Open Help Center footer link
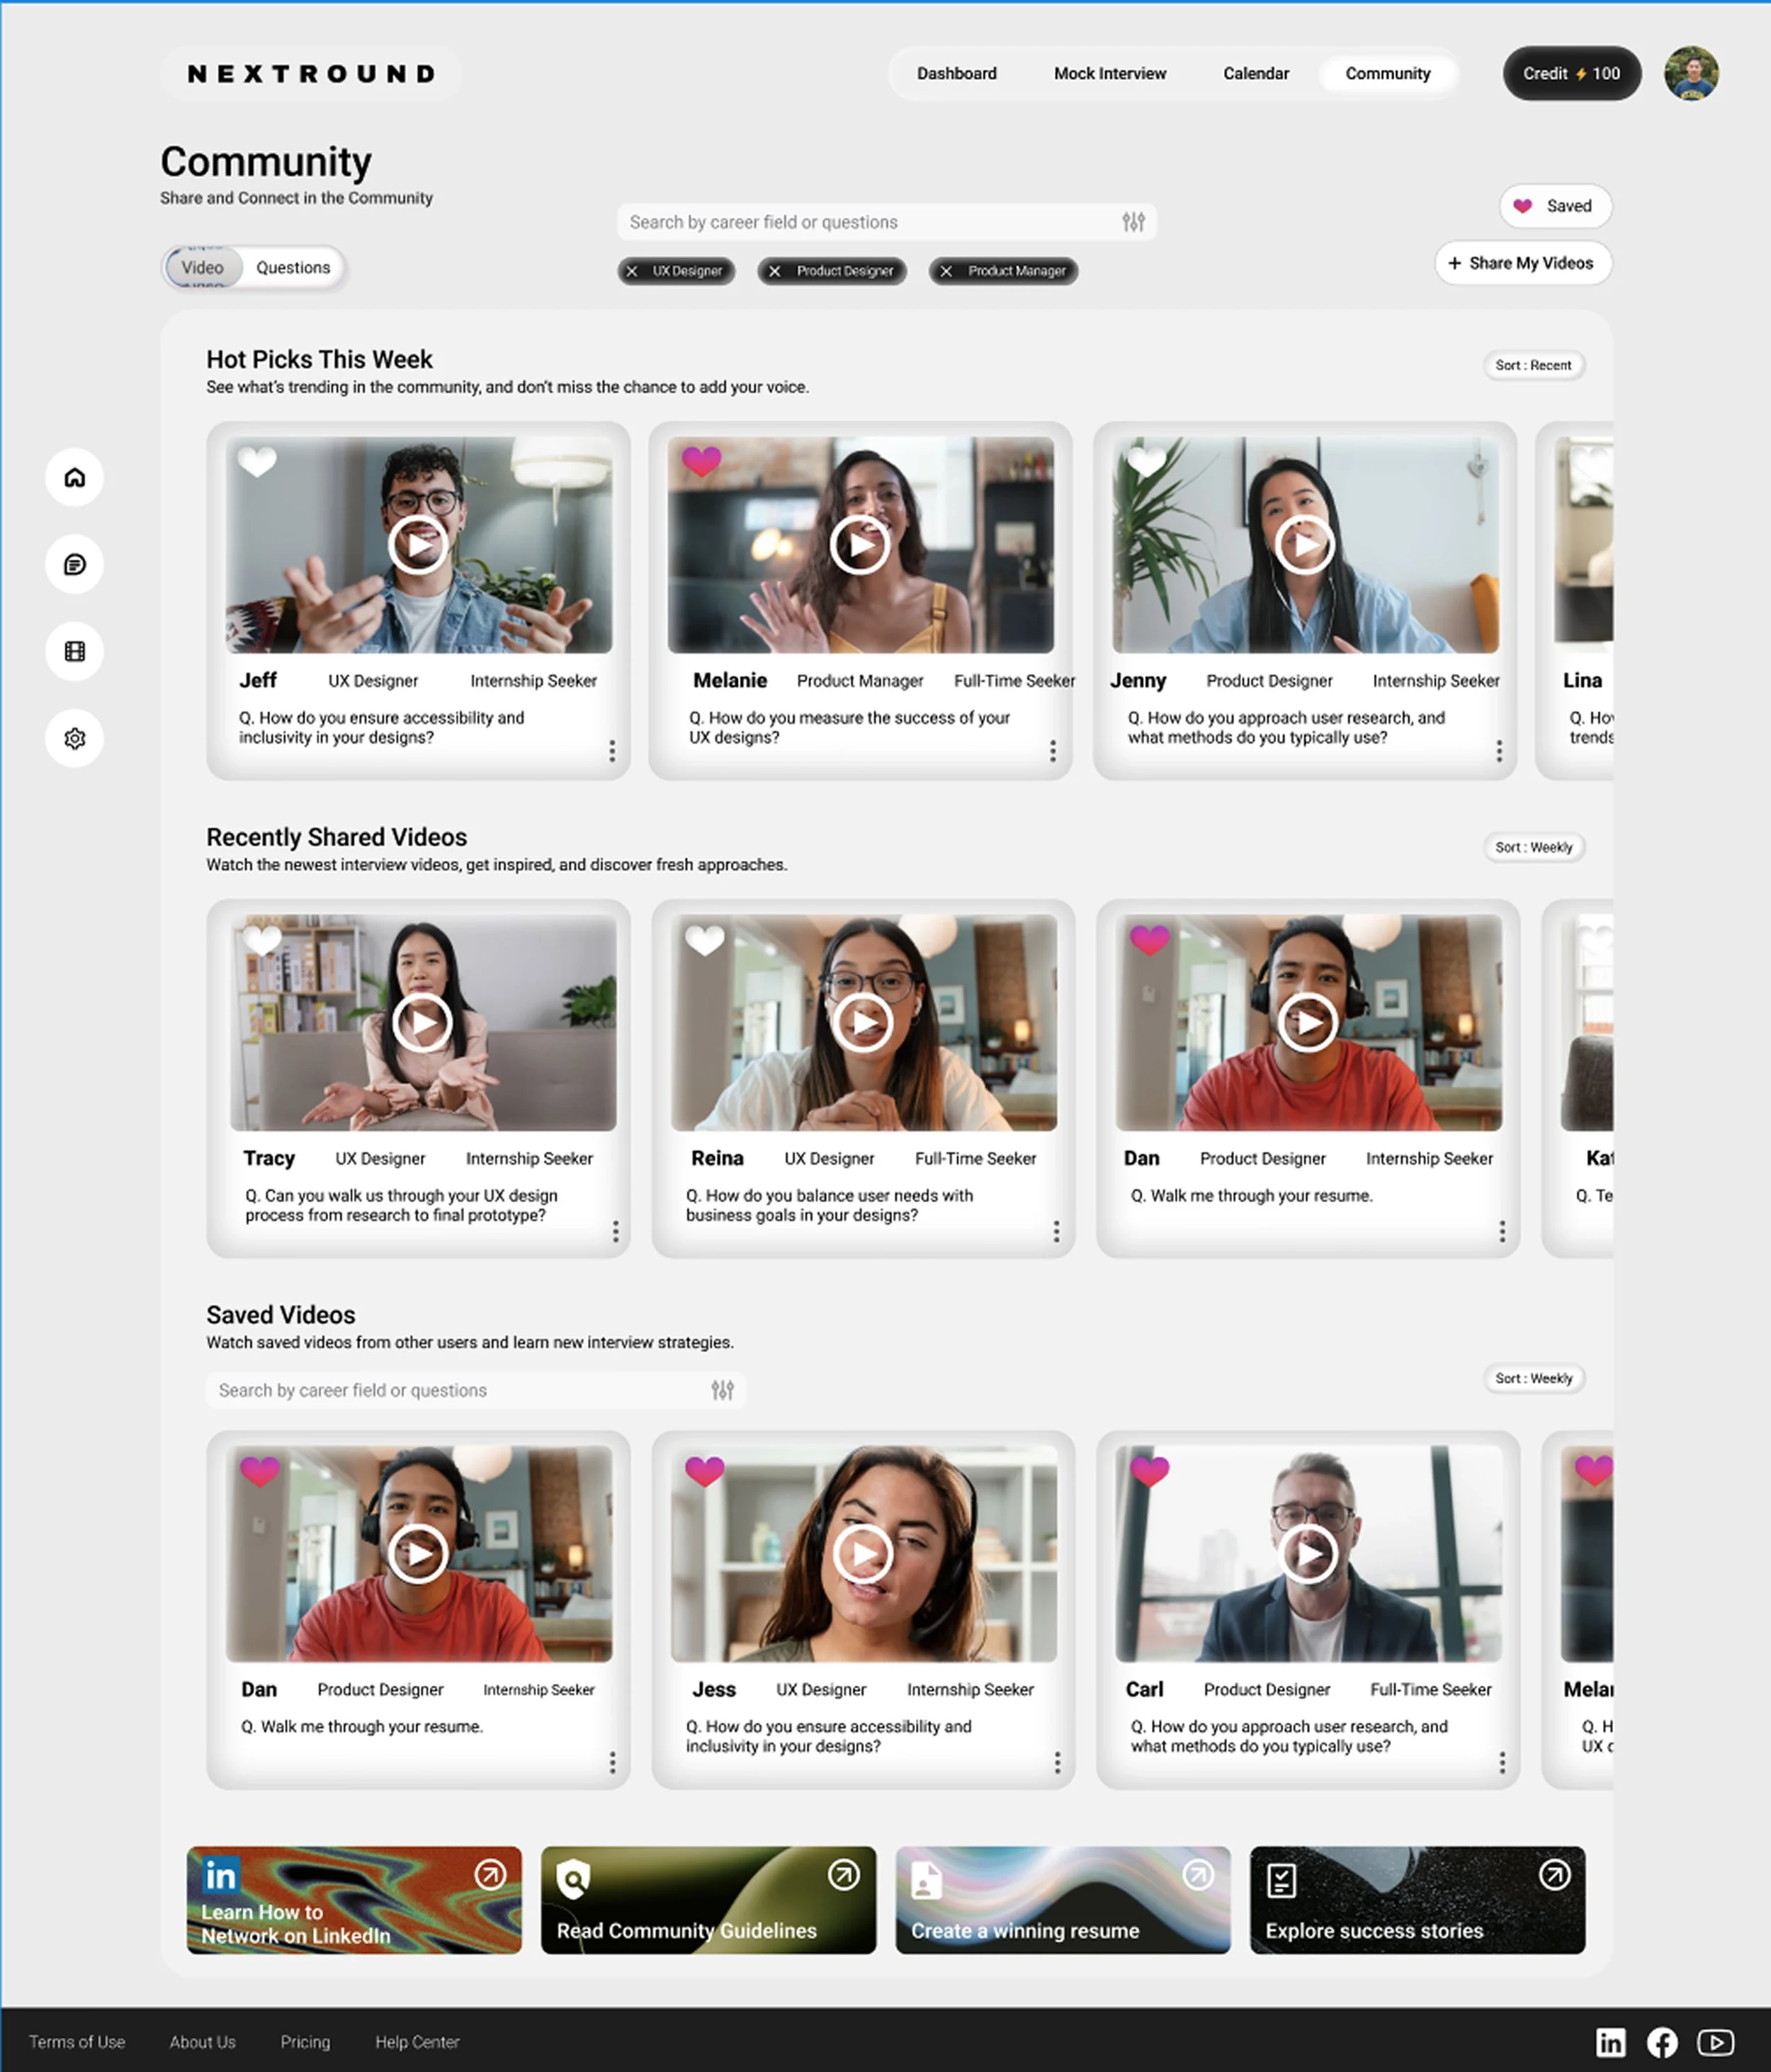 pos(417,2042)
